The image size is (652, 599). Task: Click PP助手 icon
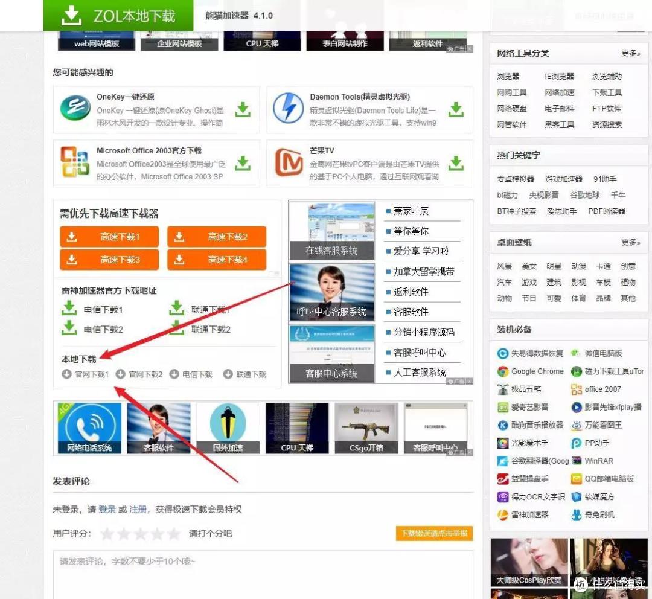[x=577, y=443]
